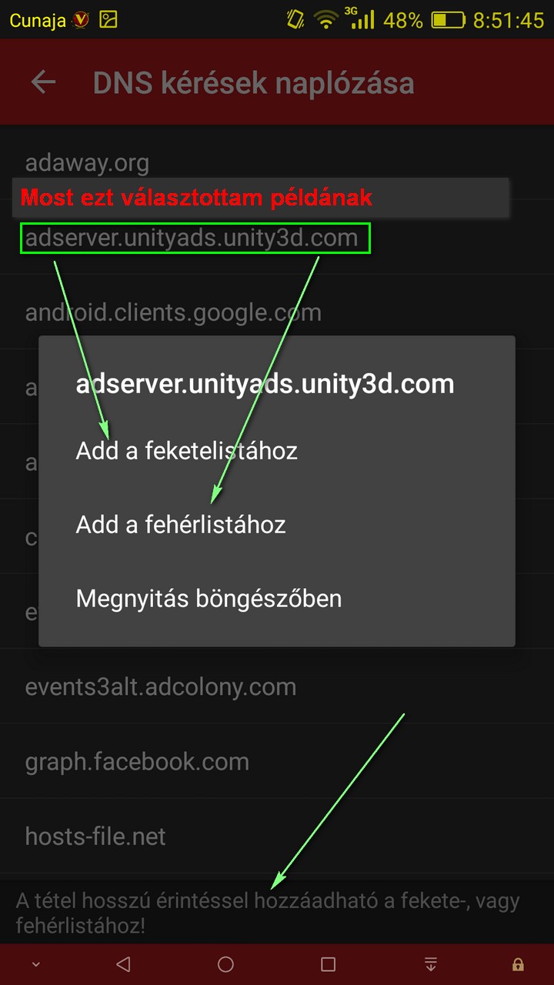Open recent apps with the square button
Image resolution: width=554 pixels, height=985 pixels.
pyautogui.click(x=329, y=964)
